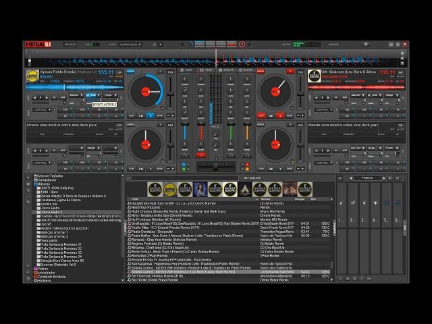Switch to the MASTER tab
This screenshot has width=432, height=324.
(246, 70)
